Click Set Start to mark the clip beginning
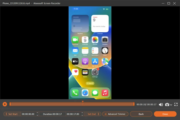Viewport: 180px width, 120px height. [x=12, y=114]
